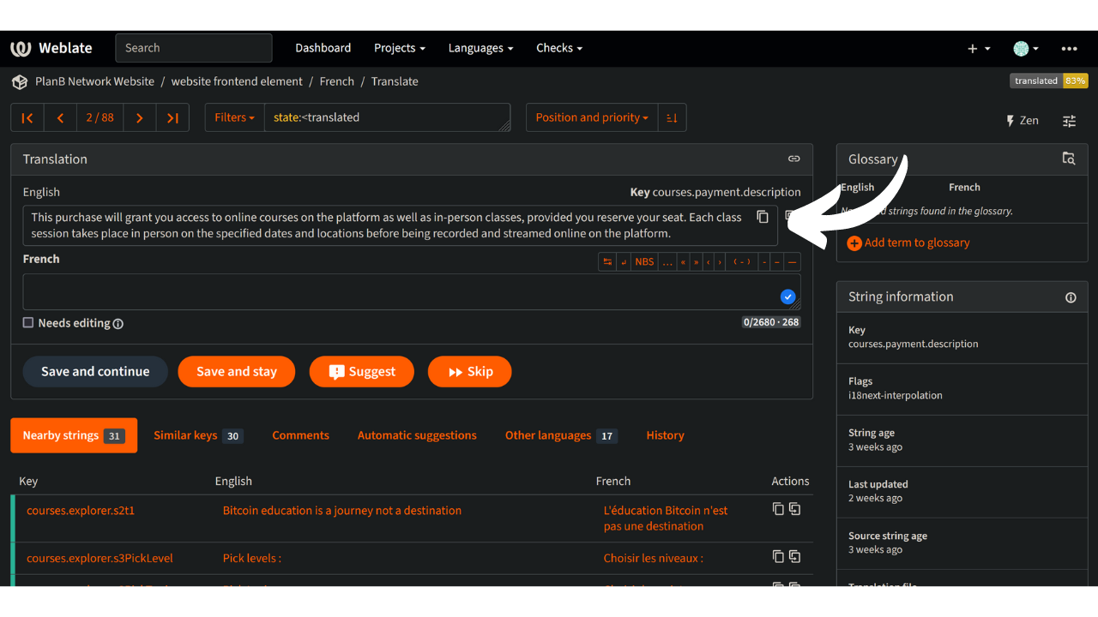The width and height of the screenshot is (1098, 617).
Task: Clone the courses.explorer.s2t1 translation to editor
Action: [794, 509]
